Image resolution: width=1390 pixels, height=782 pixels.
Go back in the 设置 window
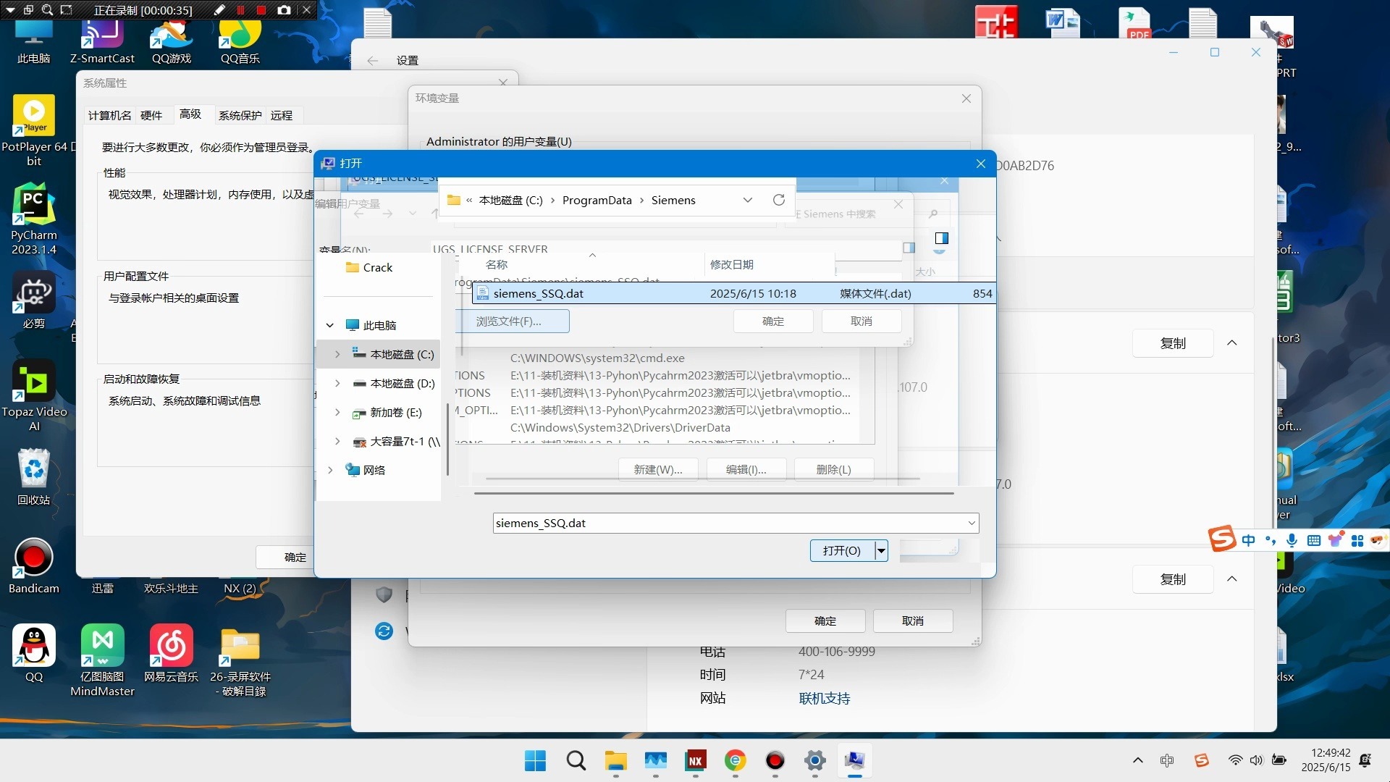pos(373,60)
